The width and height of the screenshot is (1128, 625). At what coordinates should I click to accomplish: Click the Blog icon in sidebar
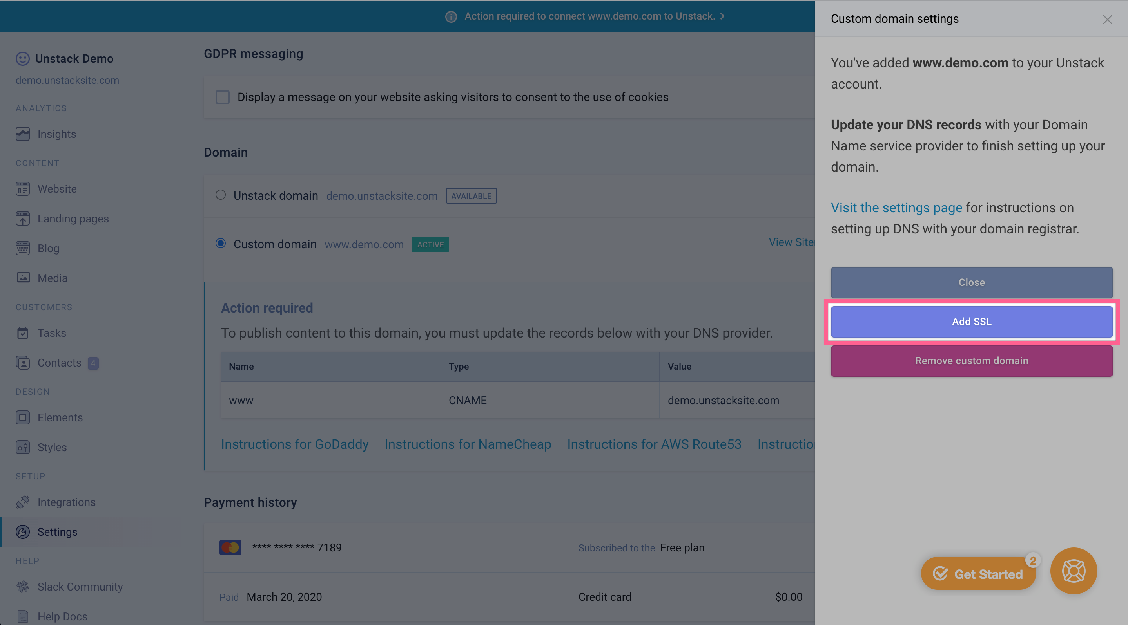coord(22,248)
